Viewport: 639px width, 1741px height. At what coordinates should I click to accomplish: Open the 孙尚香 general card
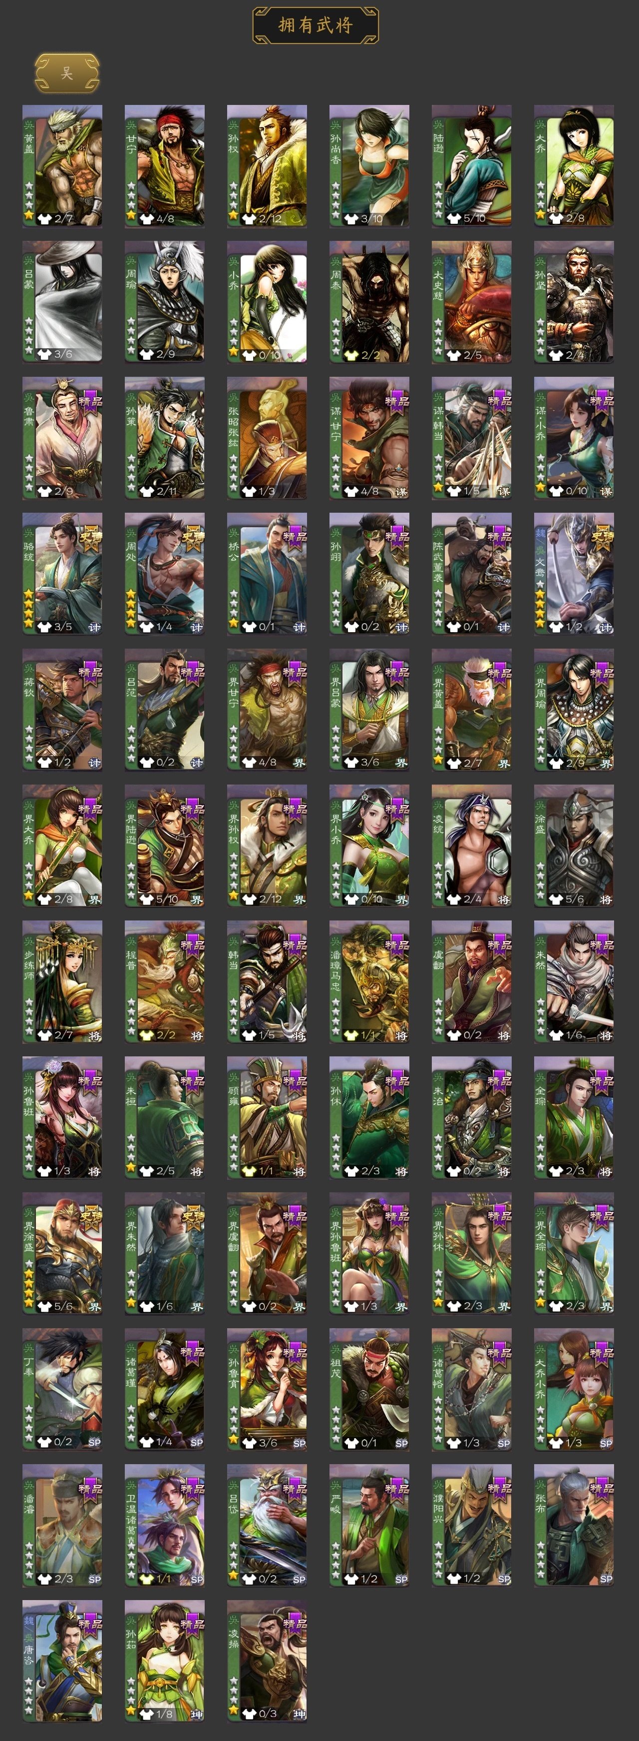pos(369,165)
